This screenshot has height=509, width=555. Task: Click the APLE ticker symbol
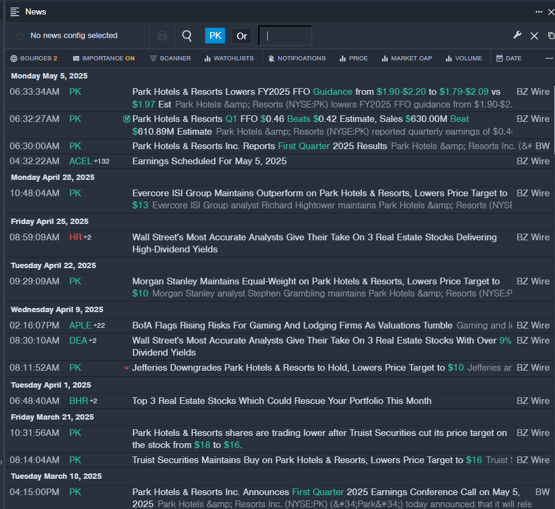tap(80, 325)
